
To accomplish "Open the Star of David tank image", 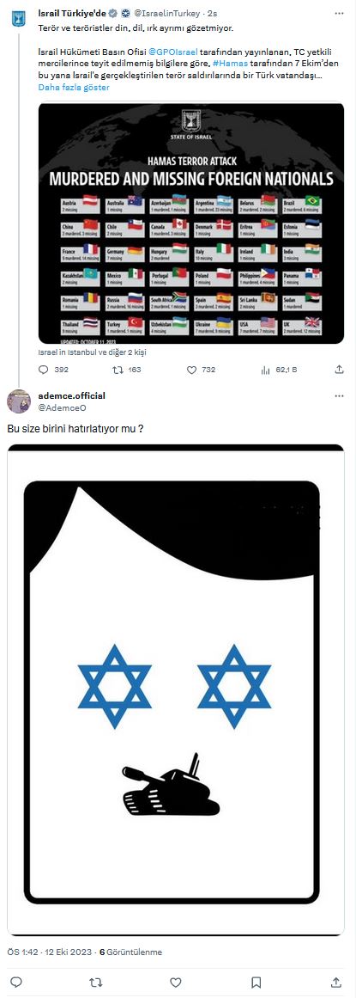I will 176,689.
